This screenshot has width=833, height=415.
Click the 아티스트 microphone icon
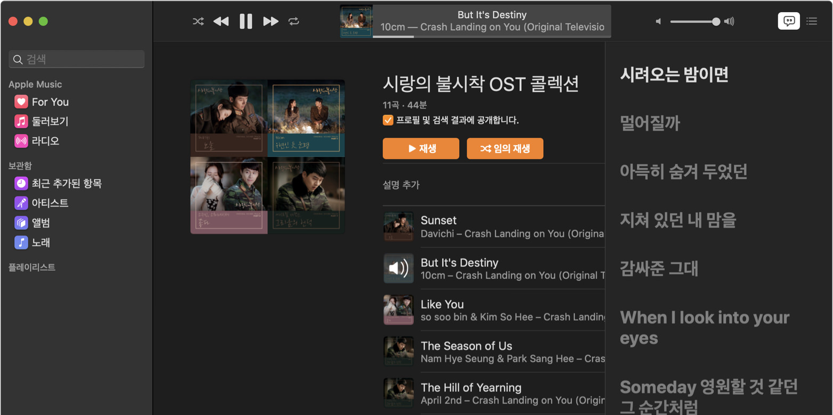click(x=21, y=203)
